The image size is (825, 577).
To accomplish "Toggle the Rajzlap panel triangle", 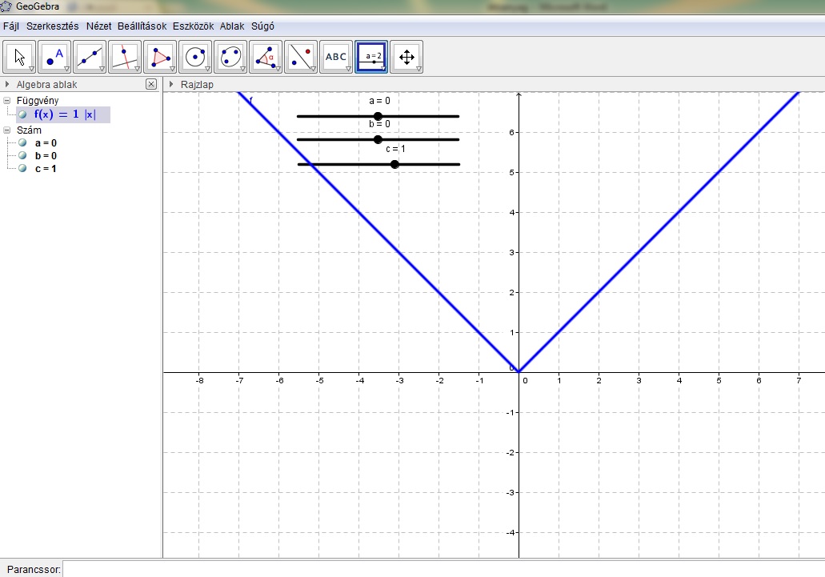I will [171, 84].
